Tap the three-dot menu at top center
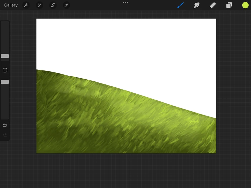The height and width of the screenshot is (188, 251). [126, 2]
